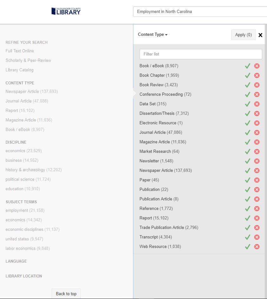Click the green checkmark for Journal Article
The width and height of the screenshot is (267, 299).
point(247,133)
